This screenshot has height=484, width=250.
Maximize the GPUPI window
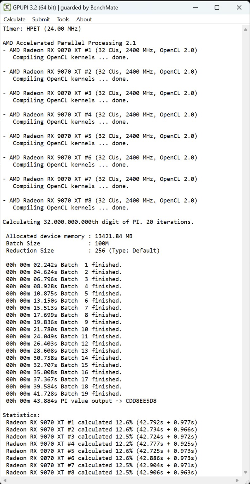coord(217,7)
